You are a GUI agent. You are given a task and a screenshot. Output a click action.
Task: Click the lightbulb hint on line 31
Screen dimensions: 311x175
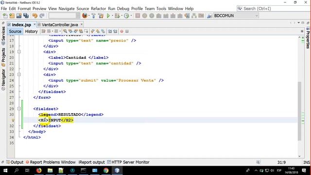click(x=13, y=120)
